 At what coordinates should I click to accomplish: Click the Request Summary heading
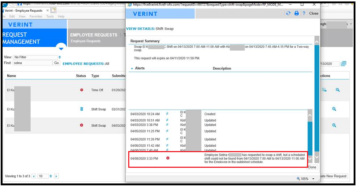[x=145, y=41]
